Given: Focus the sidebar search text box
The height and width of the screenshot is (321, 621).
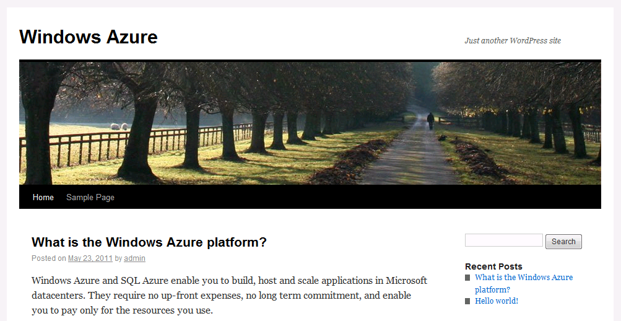Looking at the screenshot, I should [x=504, y=240].
